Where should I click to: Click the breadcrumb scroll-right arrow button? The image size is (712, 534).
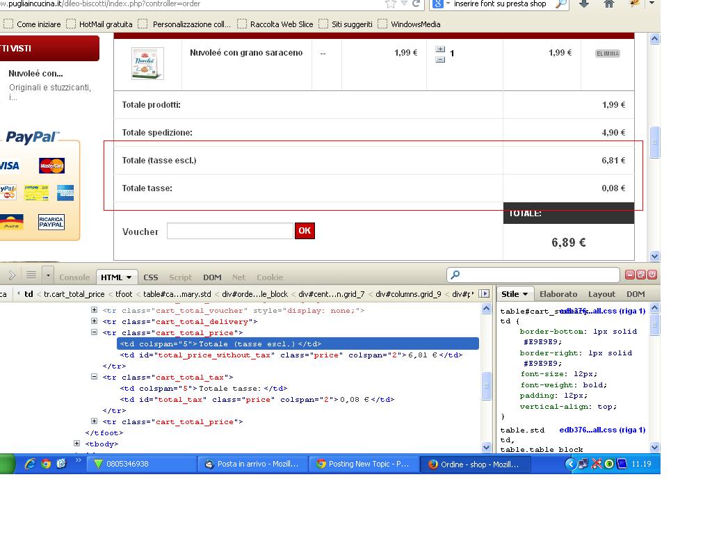click(x=484, y=294)
